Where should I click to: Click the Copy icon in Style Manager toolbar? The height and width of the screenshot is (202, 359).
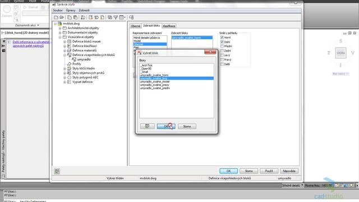point(70,17)
